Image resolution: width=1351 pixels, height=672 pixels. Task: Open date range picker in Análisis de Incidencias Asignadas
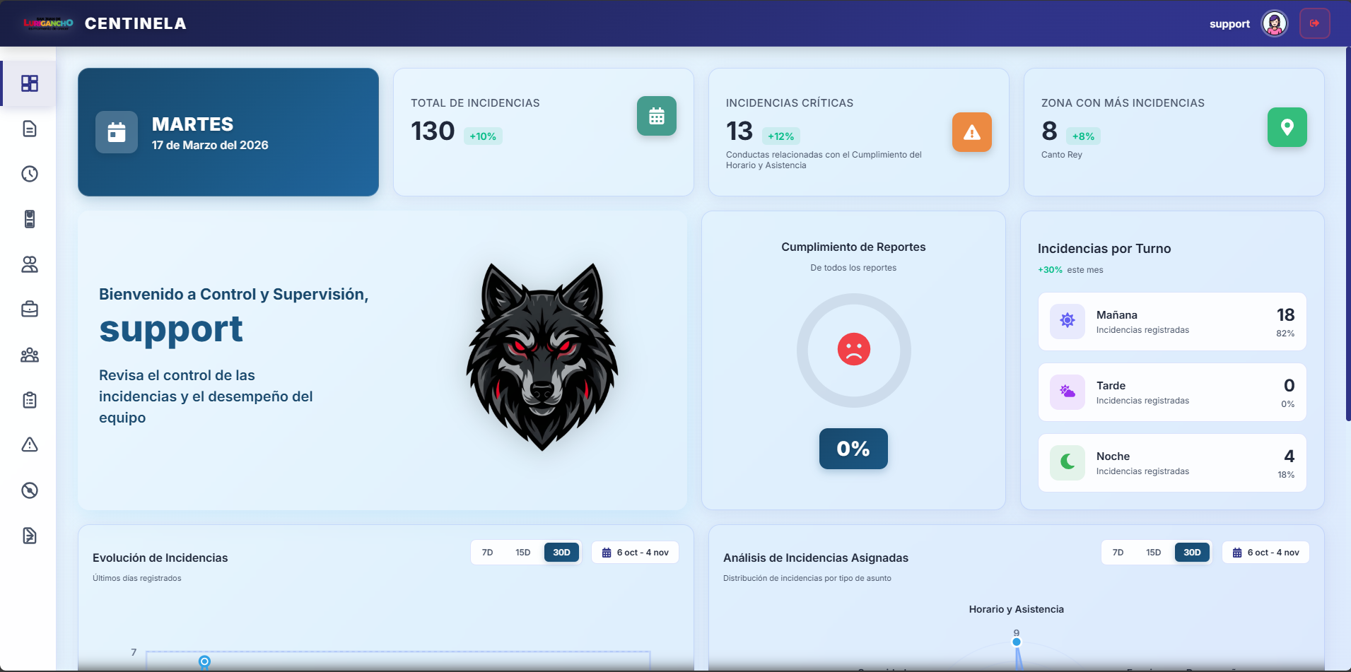[x=1265, y=553]
